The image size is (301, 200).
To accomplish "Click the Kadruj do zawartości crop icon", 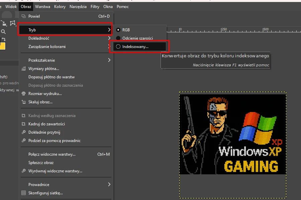I will click(x=24, y=124).
